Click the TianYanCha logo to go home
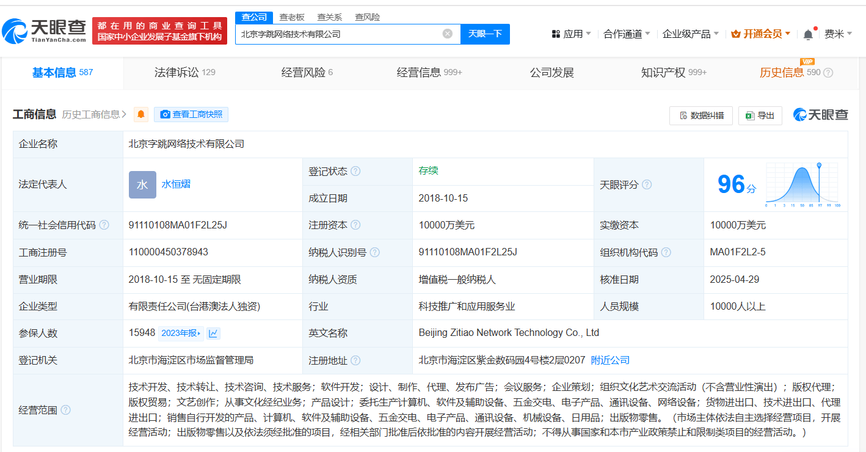Viewport: 866px width, 452px height. [x=44, y=31]
